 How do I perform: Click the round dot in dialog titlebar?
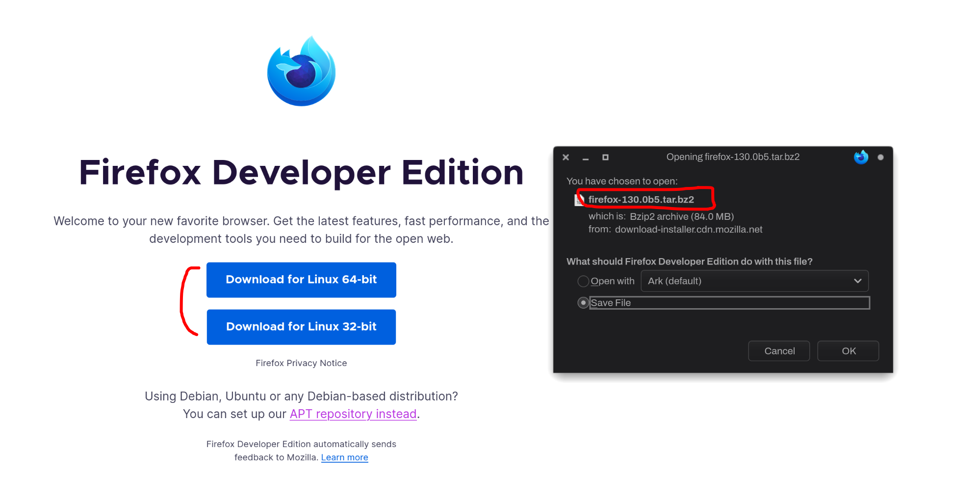880,158
